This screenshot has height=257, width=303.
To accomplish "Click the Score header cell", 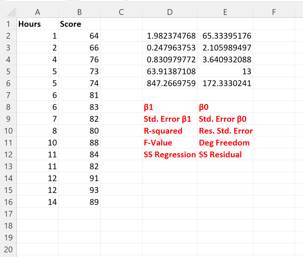I will 79,24.
